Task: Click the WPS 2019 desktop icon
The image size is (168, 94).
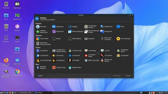Action: [17, 61]
